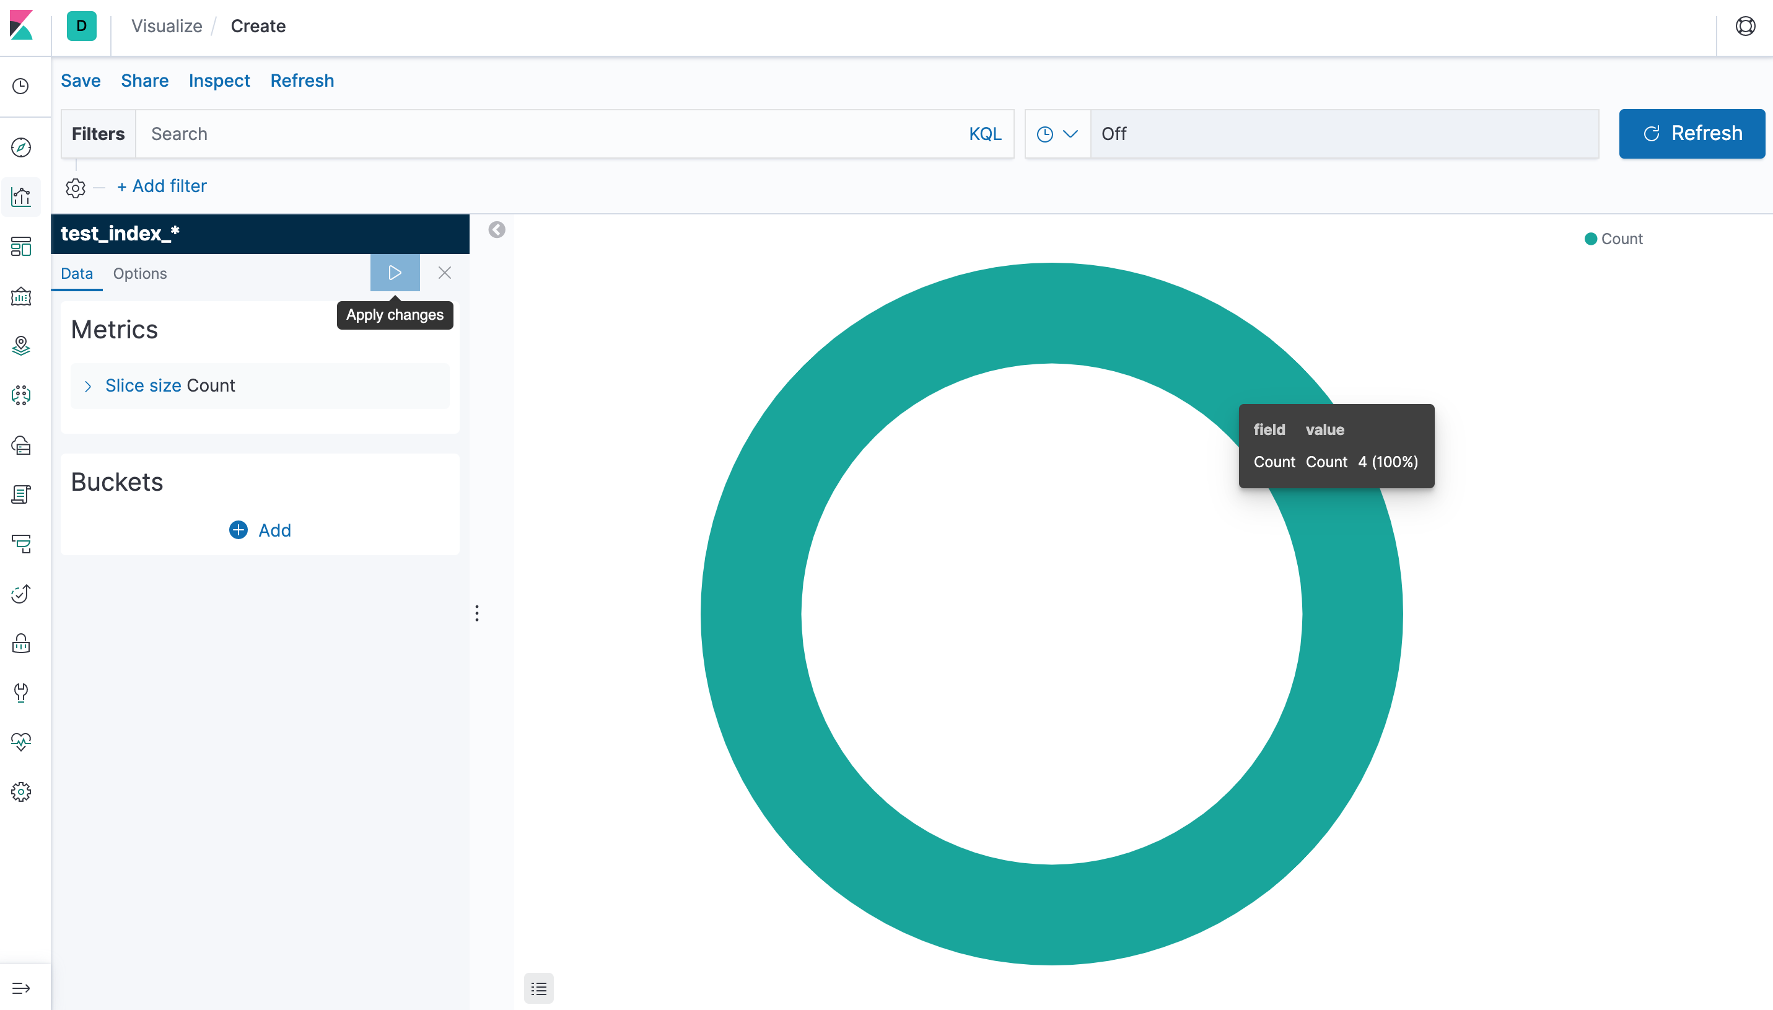Click the filter settings gear beside Add filter

coord(75,187)
